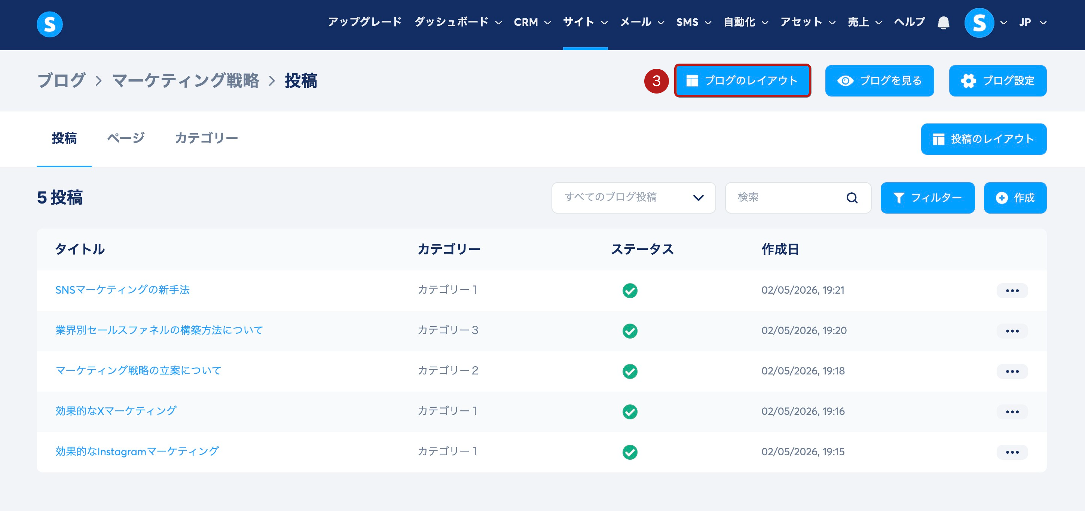The width and height of the screenshot is (1085, 511).
Task: Expand the 自動化 navigation menu
Action: click(x=745, y=22)
